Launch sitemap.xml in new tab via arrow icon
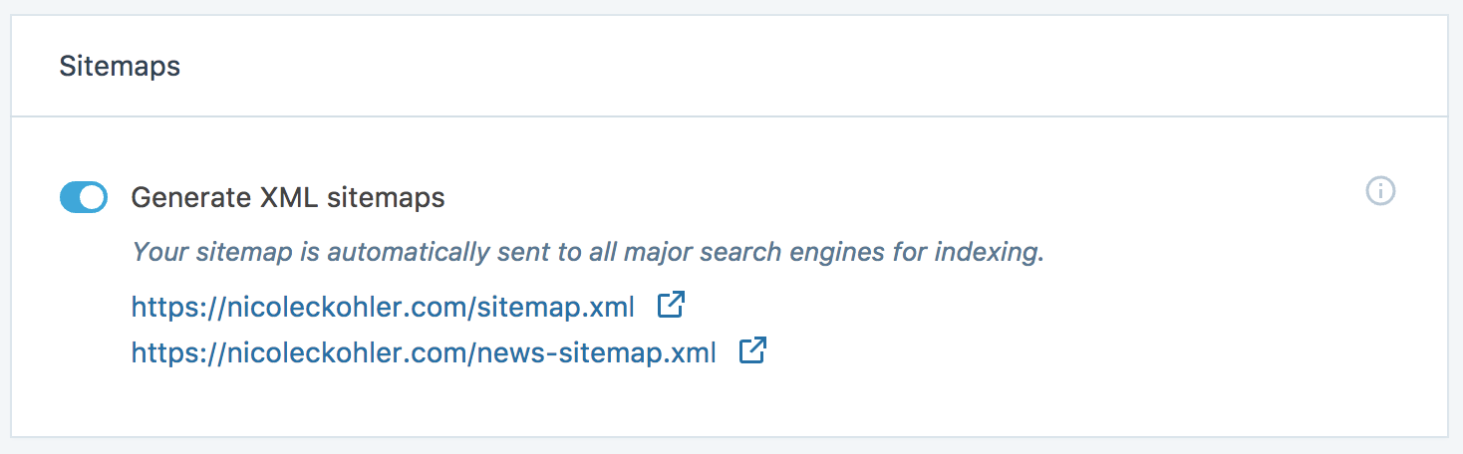Screen dimensions: 1463x454 point(671,305)
